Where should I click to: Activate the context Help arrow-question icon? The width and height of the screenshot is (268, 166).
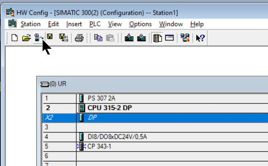(x=200, y=38)
